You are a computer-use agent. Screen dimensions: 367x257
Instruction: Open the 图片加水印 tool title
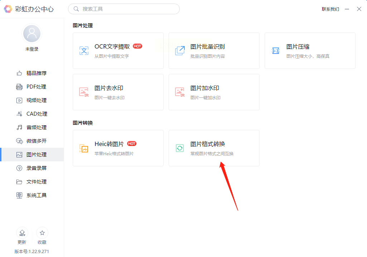pos(205,88)
